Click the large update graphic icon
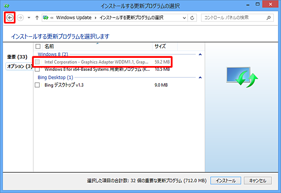The image size is (281, 193). click(x=242, y=77)
